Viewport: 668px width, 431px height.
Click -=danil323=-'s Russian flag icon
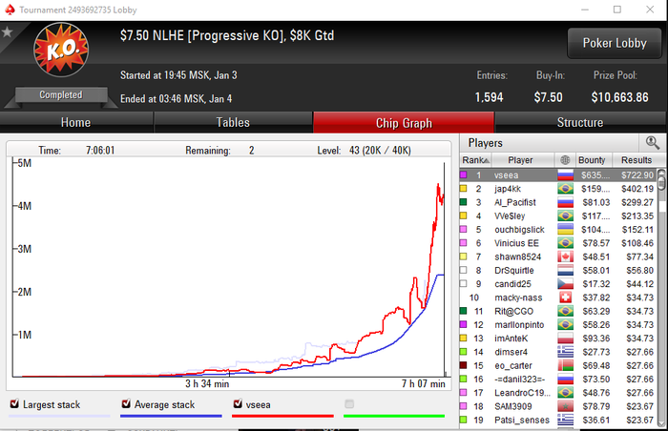coord(565,380)
